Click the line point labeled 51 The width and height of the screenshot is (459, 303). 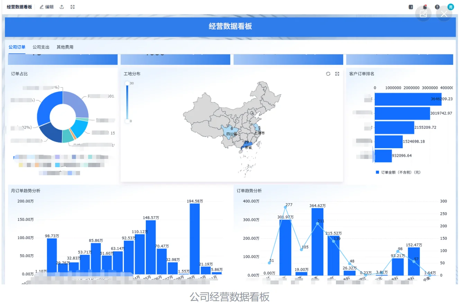click(269, 263)
